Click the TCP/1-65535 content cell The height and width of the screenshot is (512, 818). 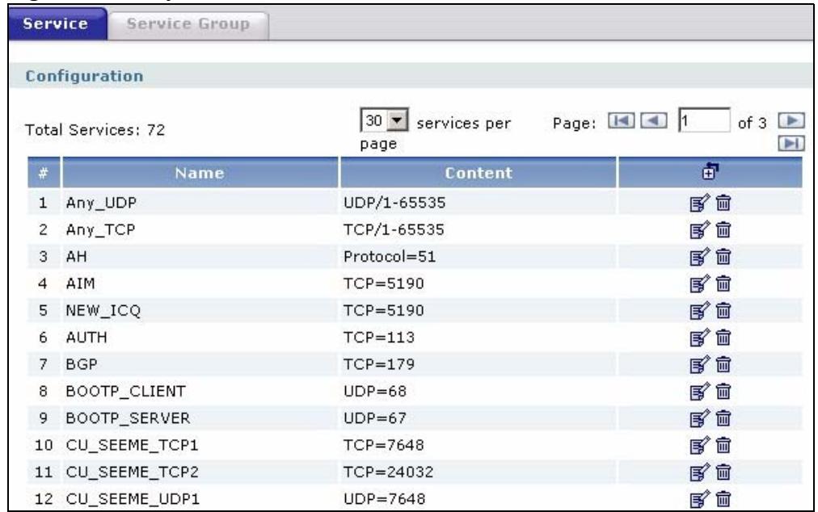tap(479, 229)
